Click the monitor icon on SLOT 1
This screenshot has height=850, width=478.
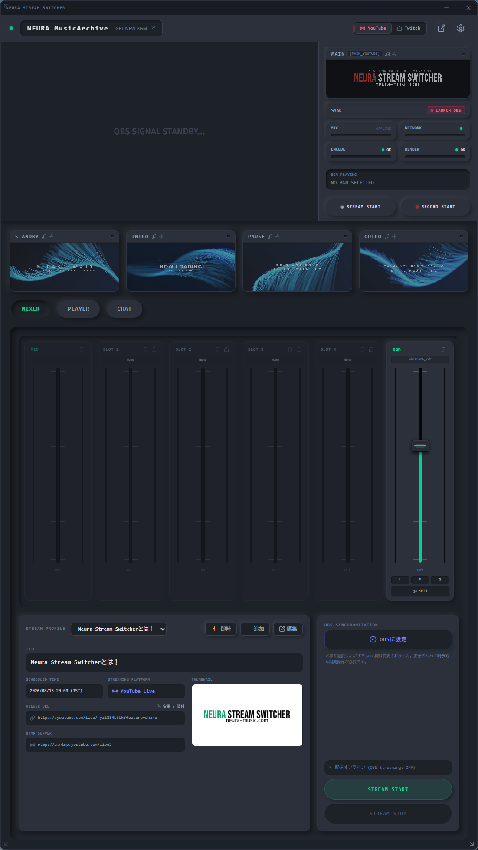145,349
